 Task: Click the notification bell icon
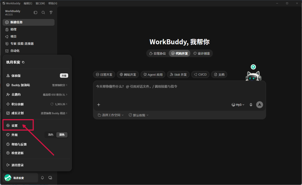pos(43,178)
